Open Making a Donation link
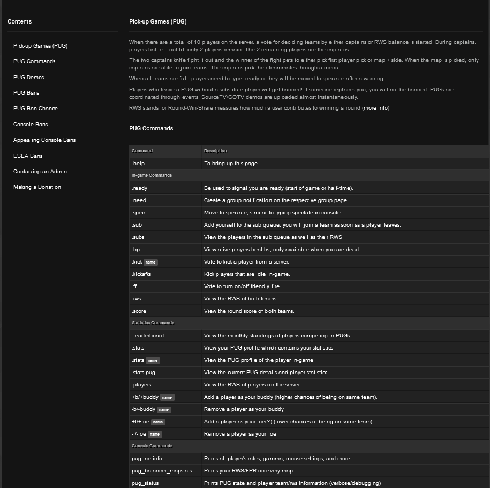Viewport: 490px width, 488px height. point(37,187)
